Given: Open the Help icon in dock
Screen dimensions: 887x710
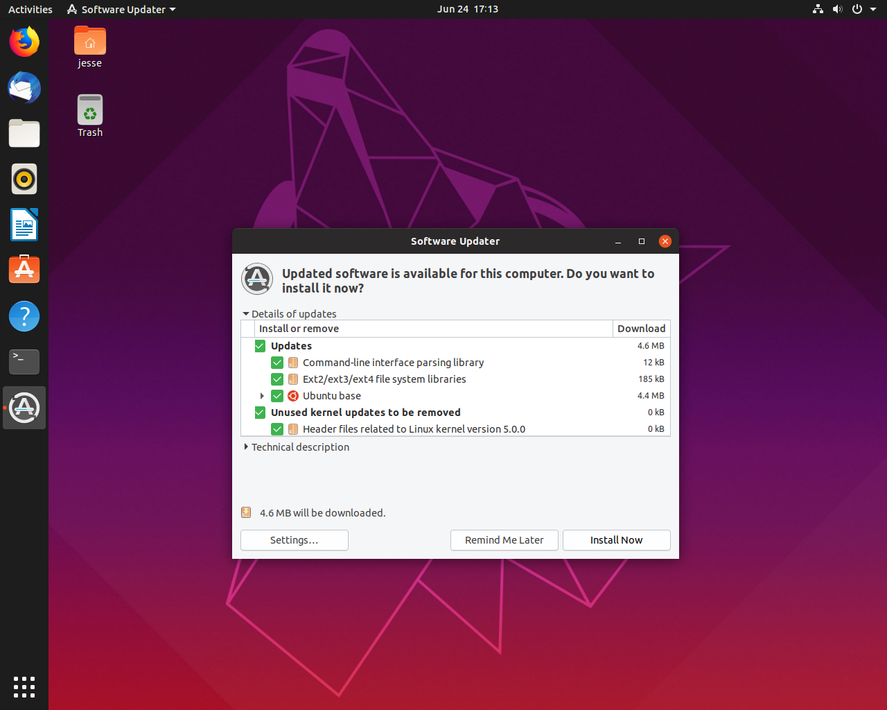Looking at the screenshot, I should (24, 316).
